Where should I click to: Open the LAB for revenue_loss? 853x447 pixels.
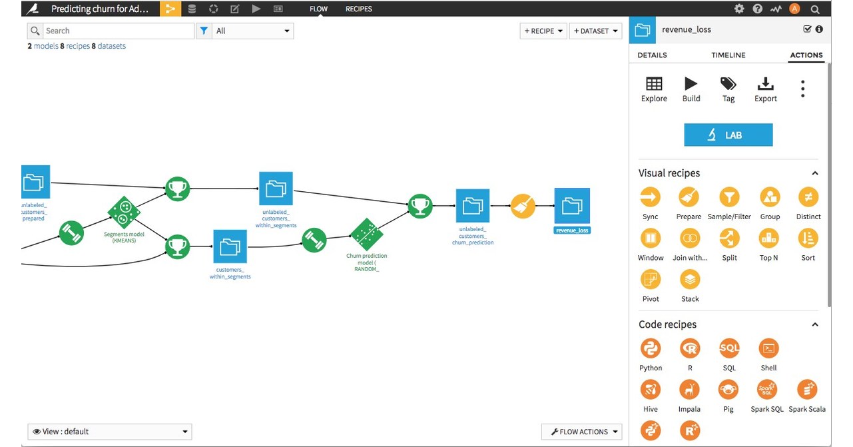(728, 135)
